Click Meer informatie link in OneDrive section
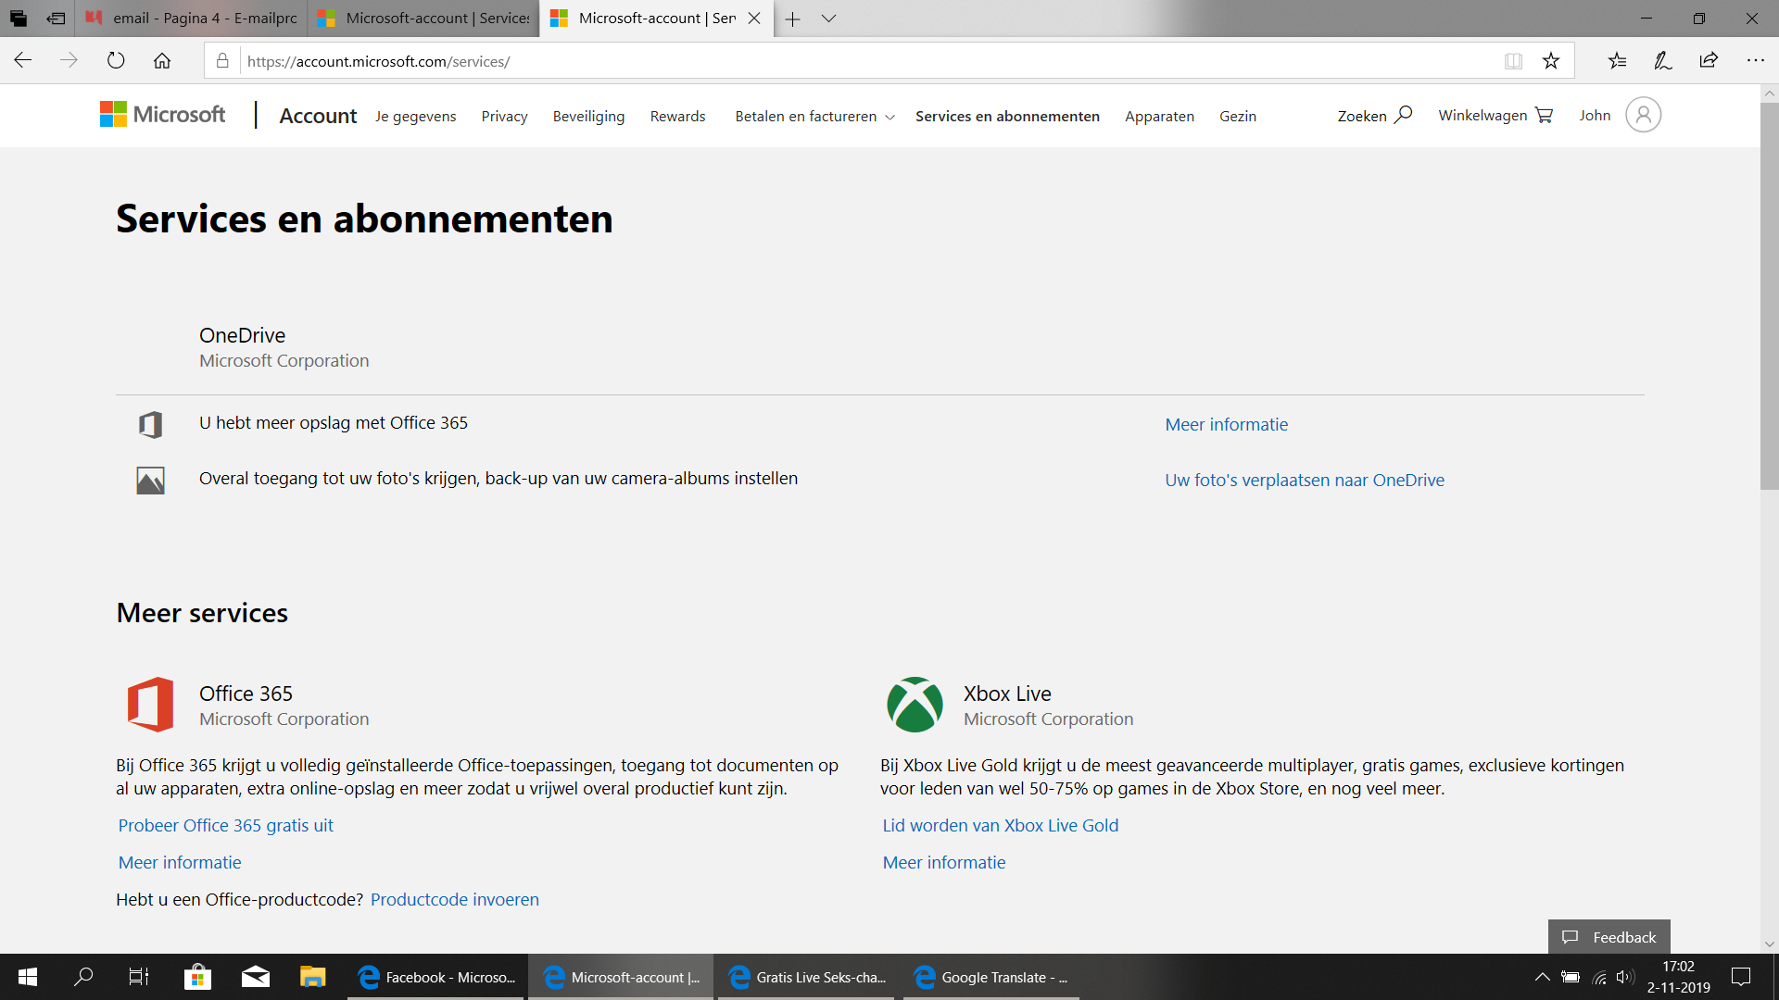The image size is (1779, 1000). pyautogui.click(x=1226, y=425)
